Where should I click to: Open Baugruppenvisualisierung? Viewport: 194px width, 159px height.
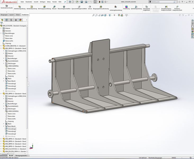click(x=101, y=8)
